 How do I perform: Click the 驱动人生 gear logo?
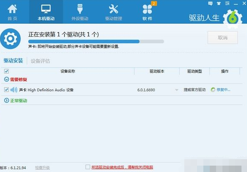pos(233,19)
